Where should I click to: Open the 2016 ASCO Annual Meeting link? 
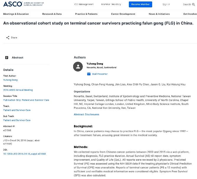pos(18,90)
